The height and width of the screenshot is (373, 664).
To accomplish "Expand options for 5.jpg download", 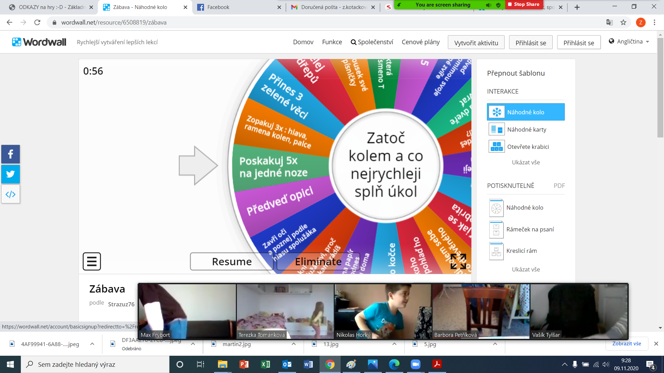I will 495,344.
